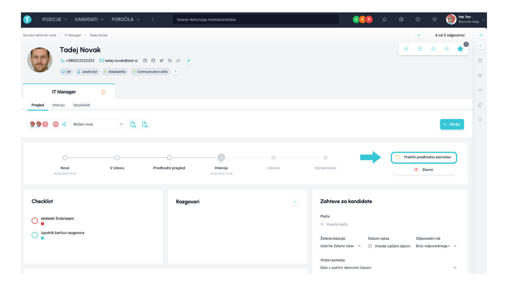
Task: Add a new skill tag with plus icon
Action: (176, 72)
